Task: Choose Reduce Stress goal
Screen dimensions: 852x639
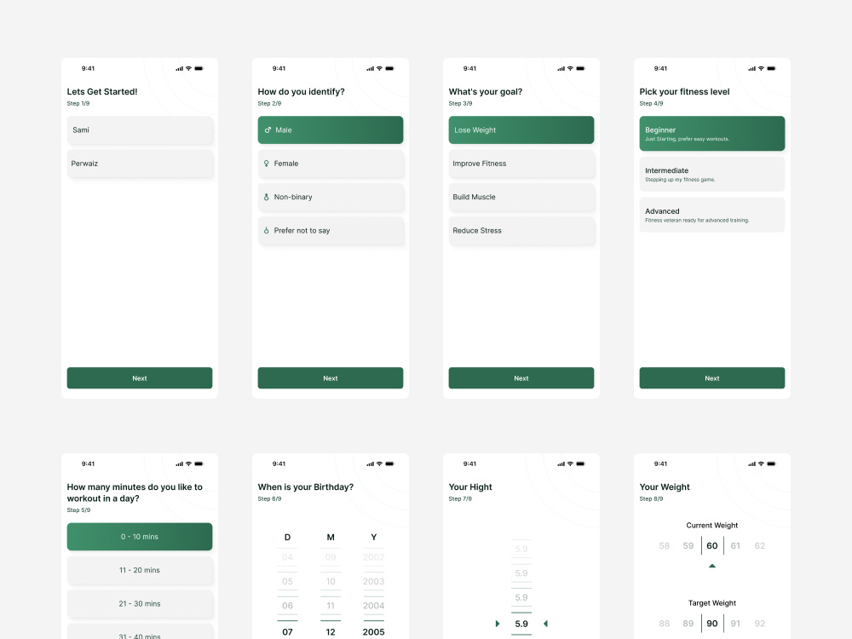Action: click(521, 230)
